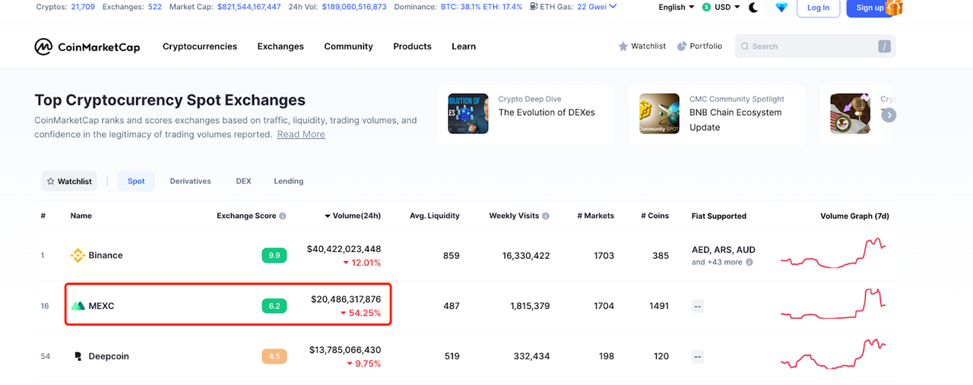The width and height of the screenshot is (973, 385).
Task: Click MEXC exchange name
Action: (x=101, y=306)
